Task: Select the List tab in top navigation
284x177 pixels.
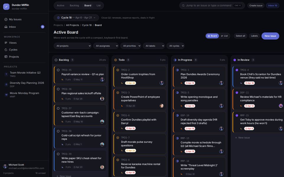Action: pyautogui.click(x=99, y=5)
